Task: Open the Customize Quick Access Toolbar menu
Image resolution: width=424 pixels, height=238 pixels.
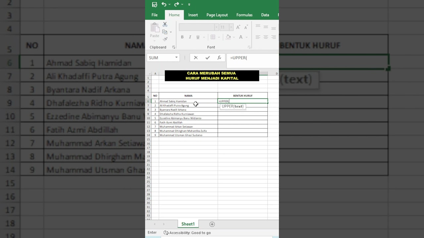Action: point(189,5)
